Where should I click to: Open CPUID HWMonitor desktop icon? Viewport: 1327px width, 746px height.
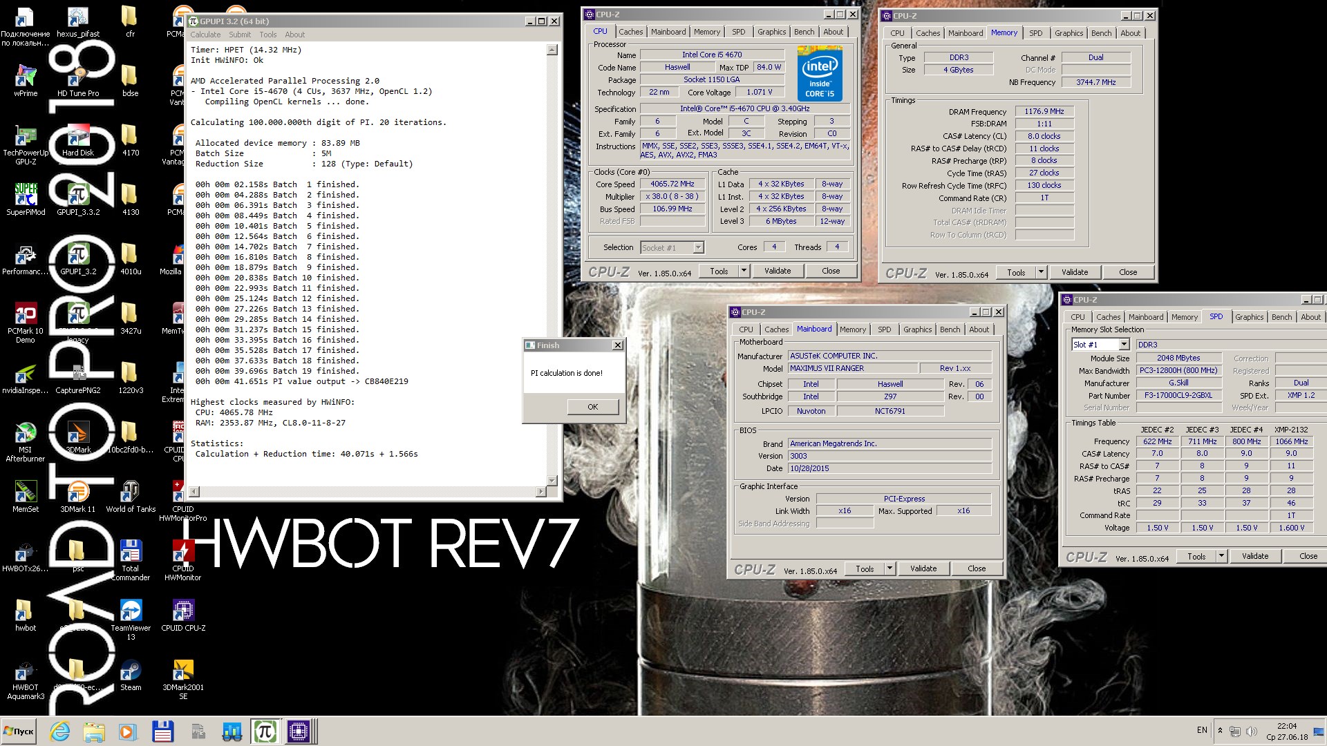[x=183, y=559]
